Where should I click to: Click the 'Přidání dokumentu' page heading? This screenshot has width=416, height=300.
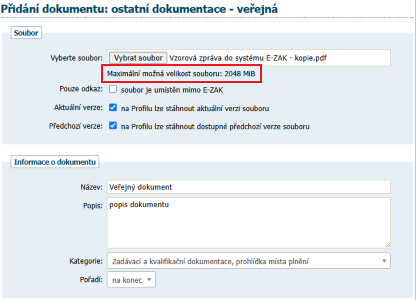(x=139, y=8)
